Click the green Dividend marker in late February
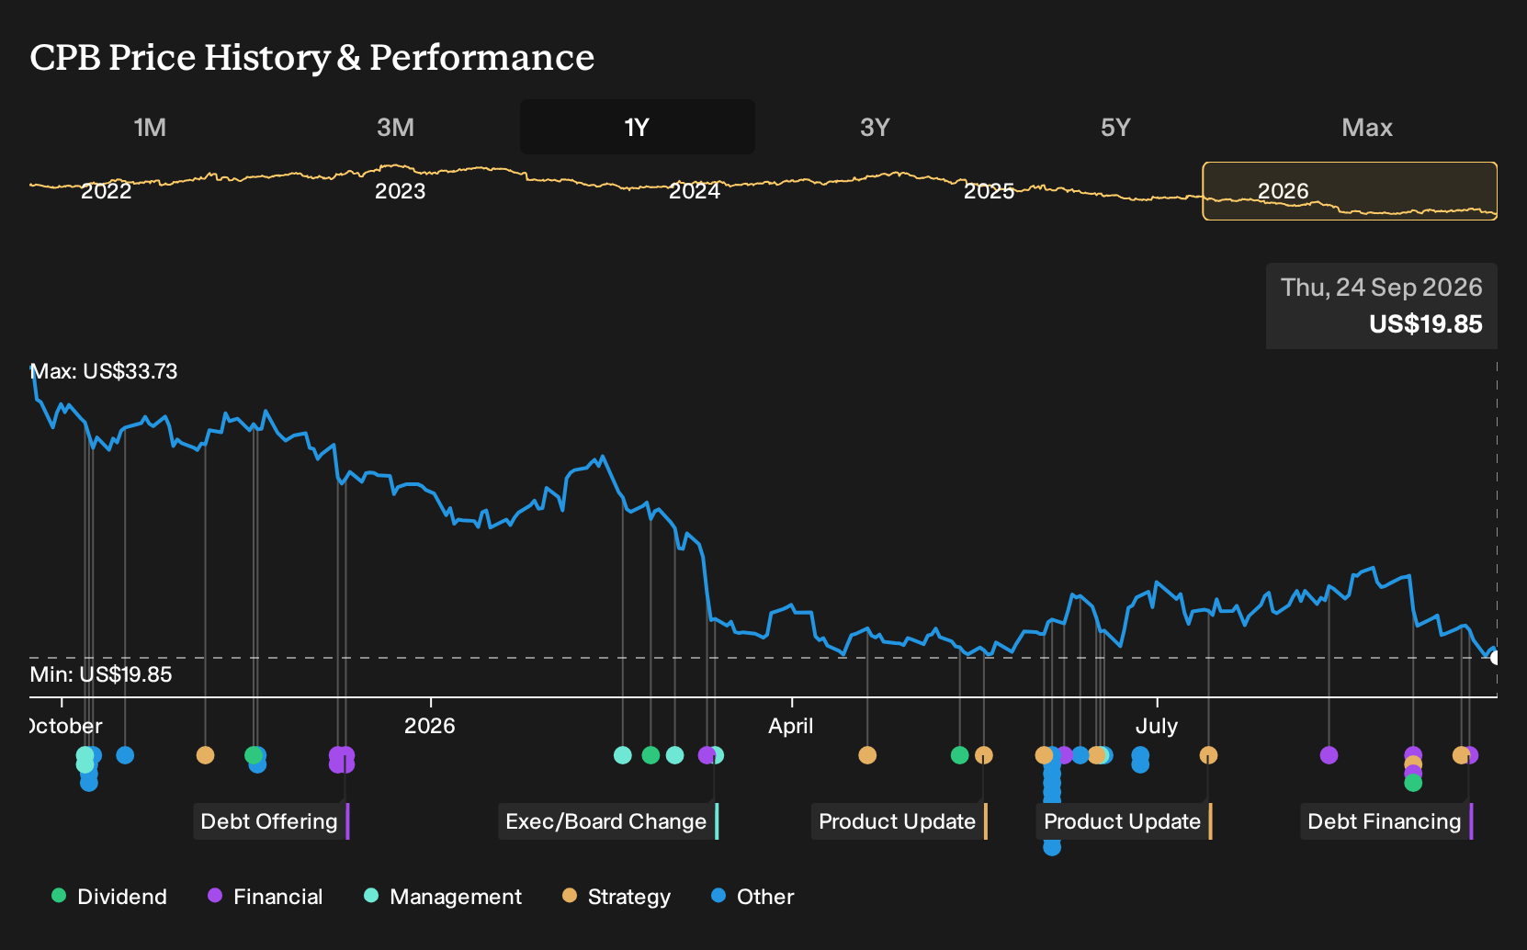This screenshot has width=1527, height=950. [650, 755]
